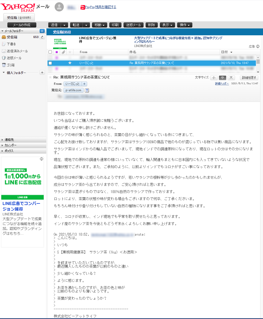This screenshot has width=263, height=319.
Task: Open the 返信 reply options arrow
Action: (x=65, y=25)
